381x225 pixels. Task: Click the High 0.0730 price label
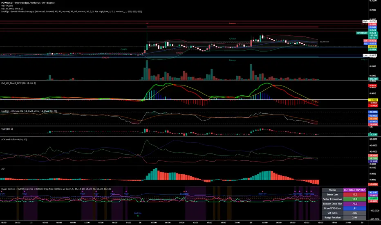click(x=370, y=22)
